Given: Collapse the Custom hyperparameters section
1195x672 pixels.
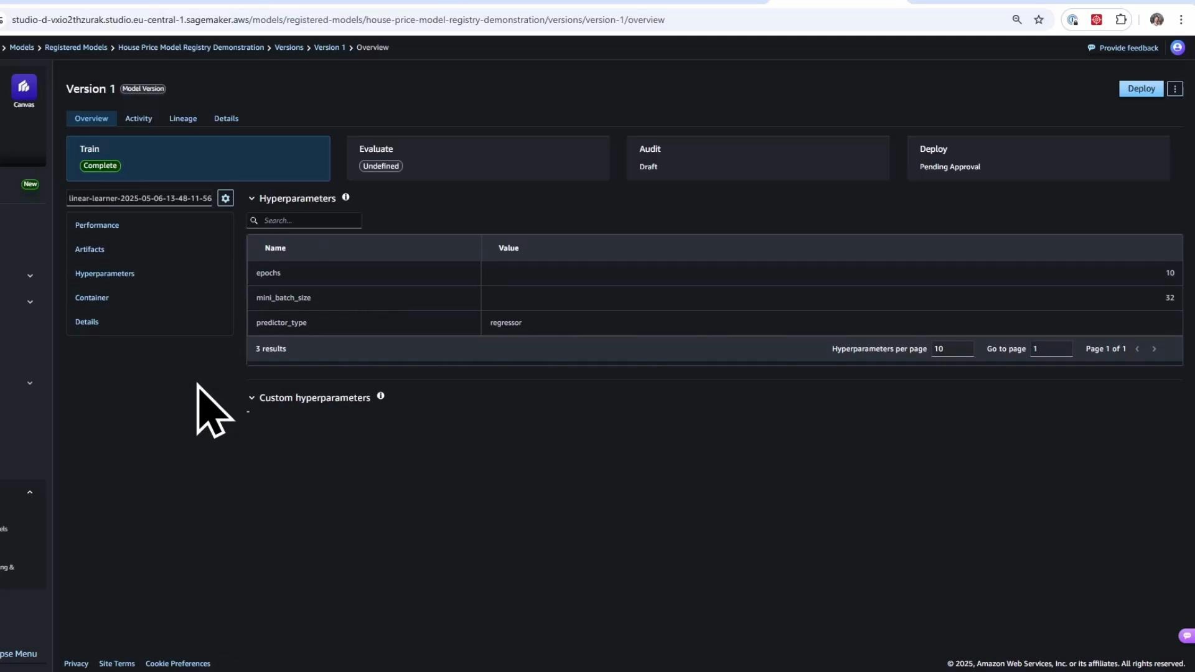Looking at the screenshot, I should point(251,398).
